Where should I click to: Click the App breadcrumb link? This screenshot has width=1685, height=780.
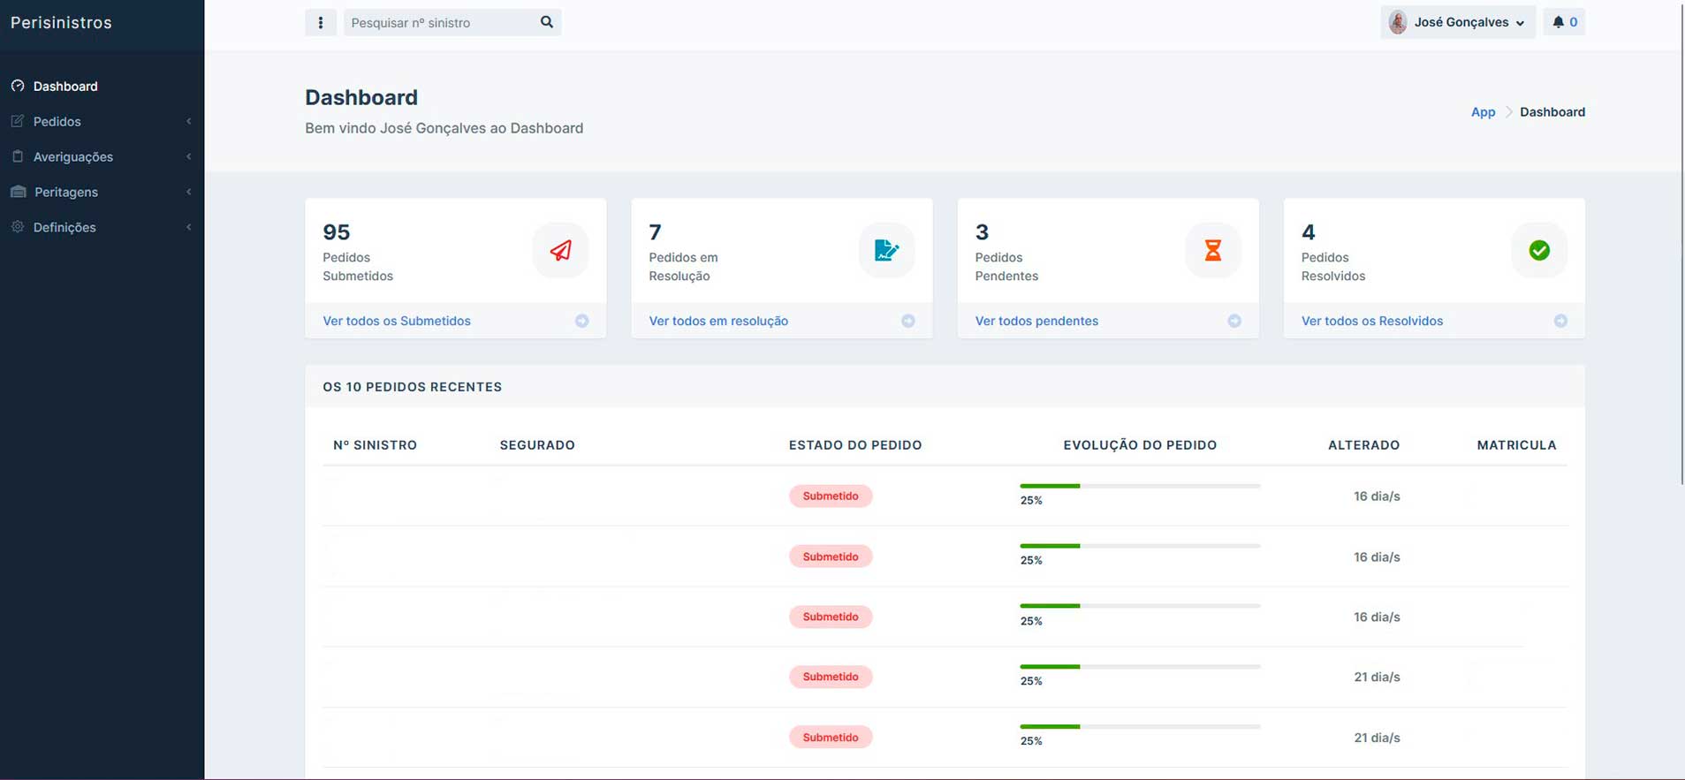pos(1483,112)
